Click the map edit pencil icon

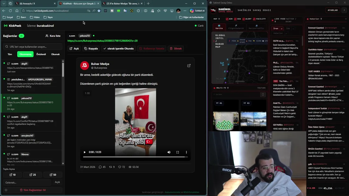coord(262,78)
